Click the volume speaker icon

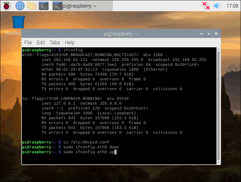point(217,6)
